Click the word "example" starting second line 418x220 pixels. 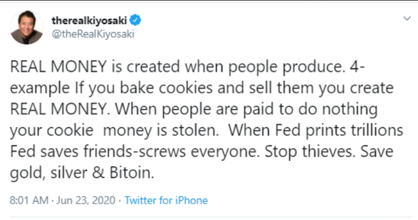click(35, 90)
